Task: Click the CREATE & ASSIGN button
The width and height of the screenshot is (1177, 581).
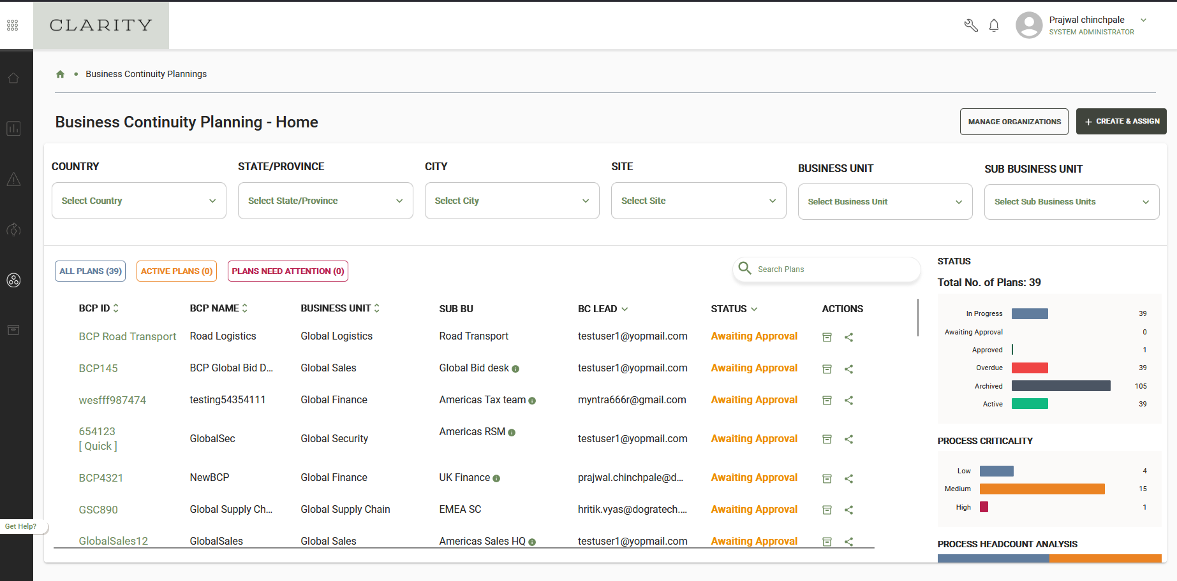Action: 1121,121
